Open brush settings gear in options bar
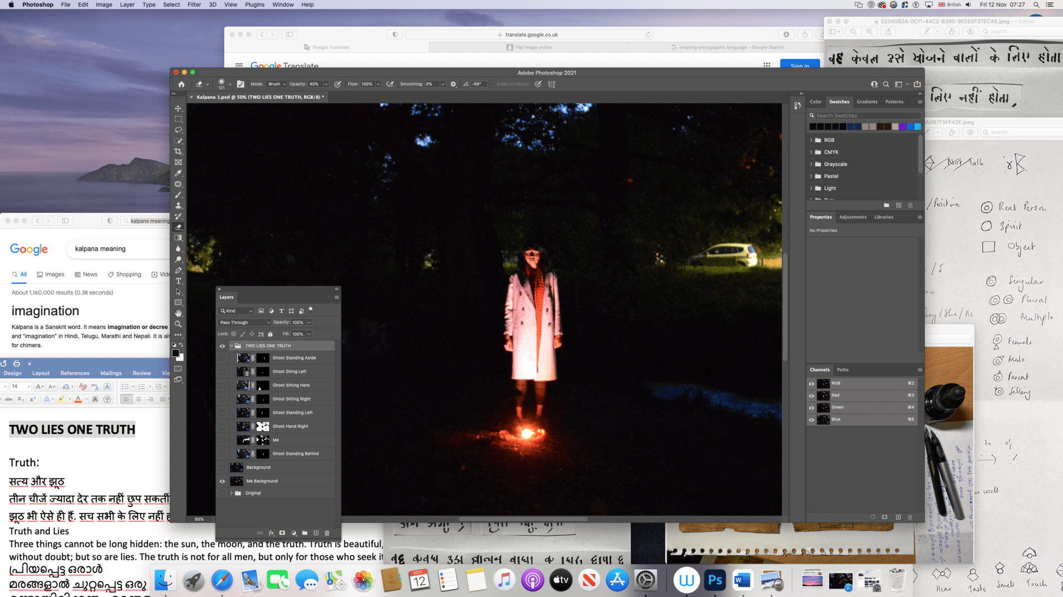 point(453,84)
